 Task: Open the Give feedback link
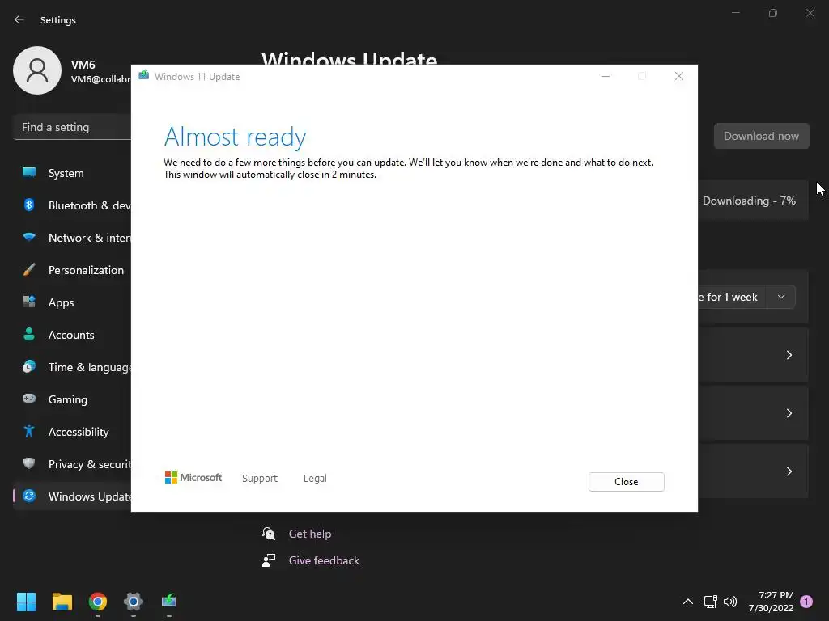[x=324, y=561]
